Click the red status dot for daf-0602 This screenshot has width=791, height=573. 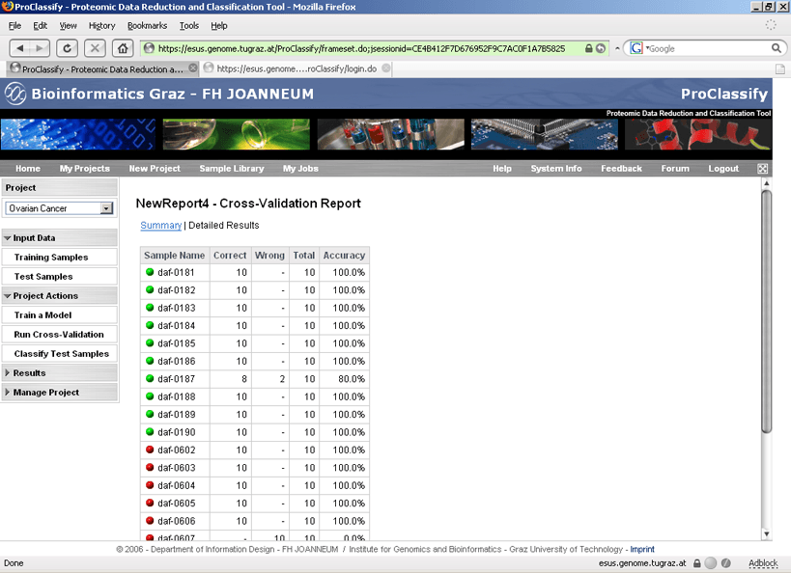tap(150, 450)
